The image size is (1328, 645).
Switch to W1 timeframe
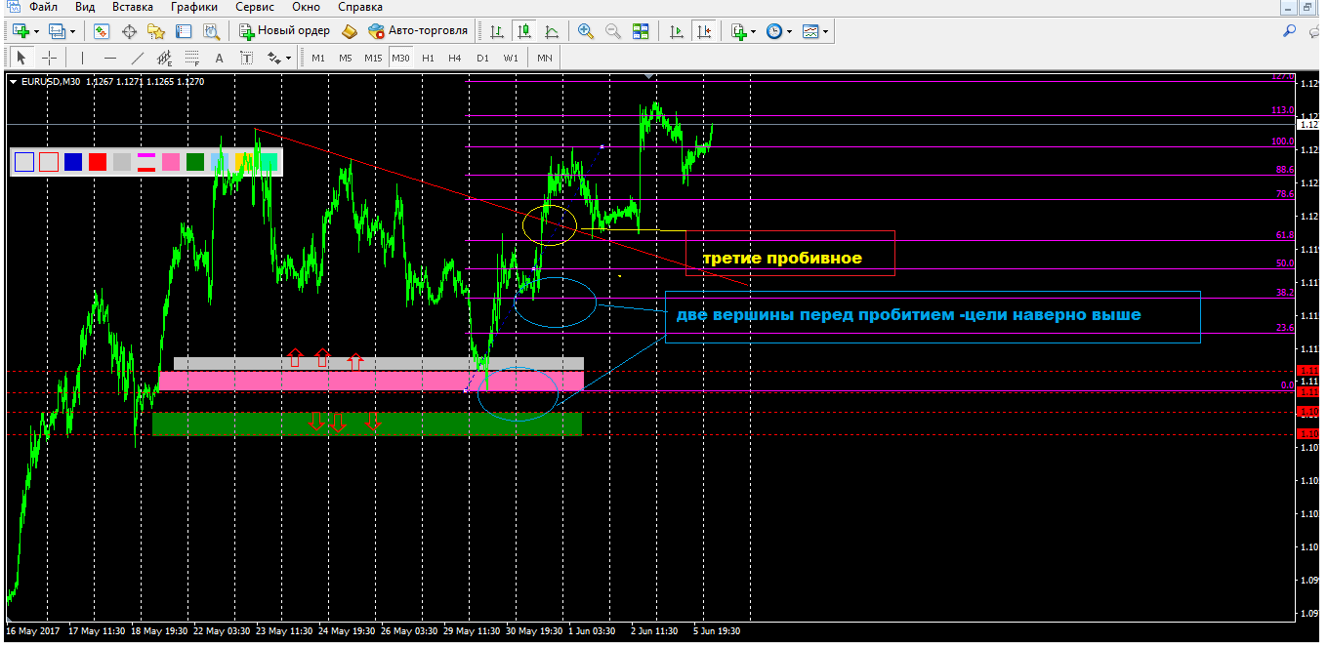511,58
